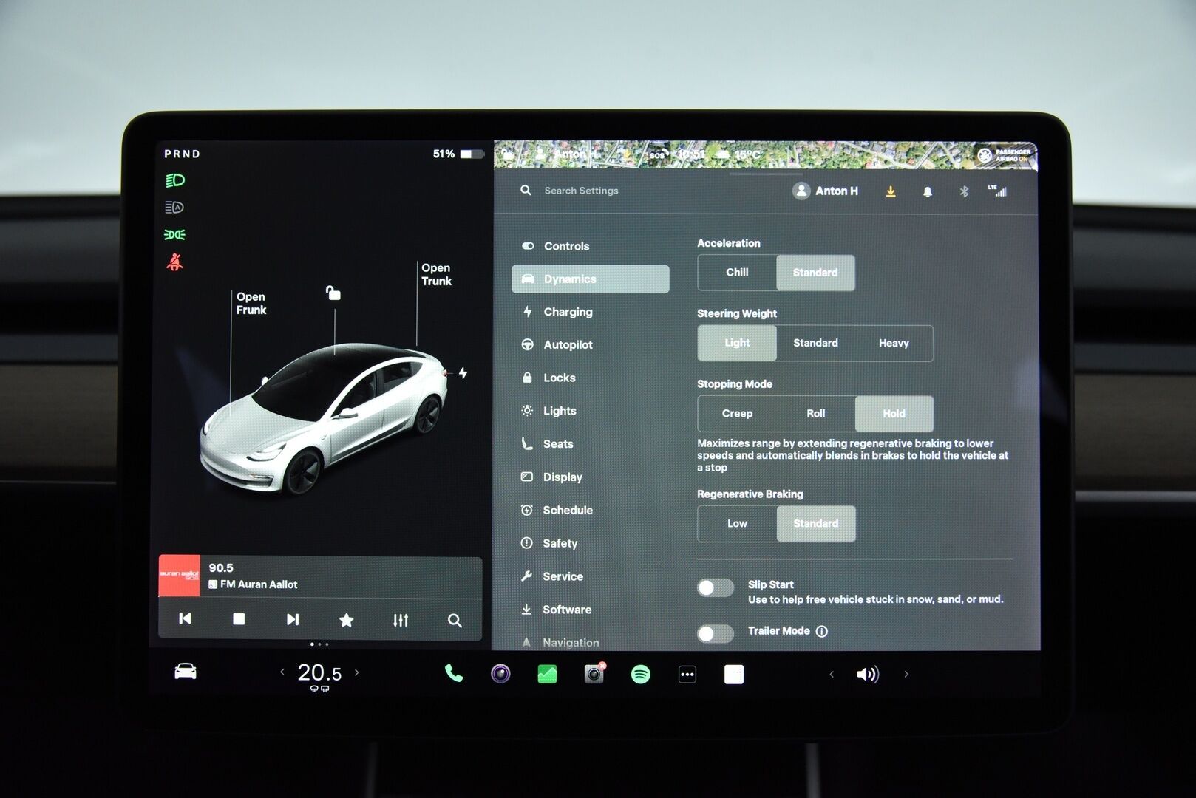Raise volume with the right chevron

(906, 674)
